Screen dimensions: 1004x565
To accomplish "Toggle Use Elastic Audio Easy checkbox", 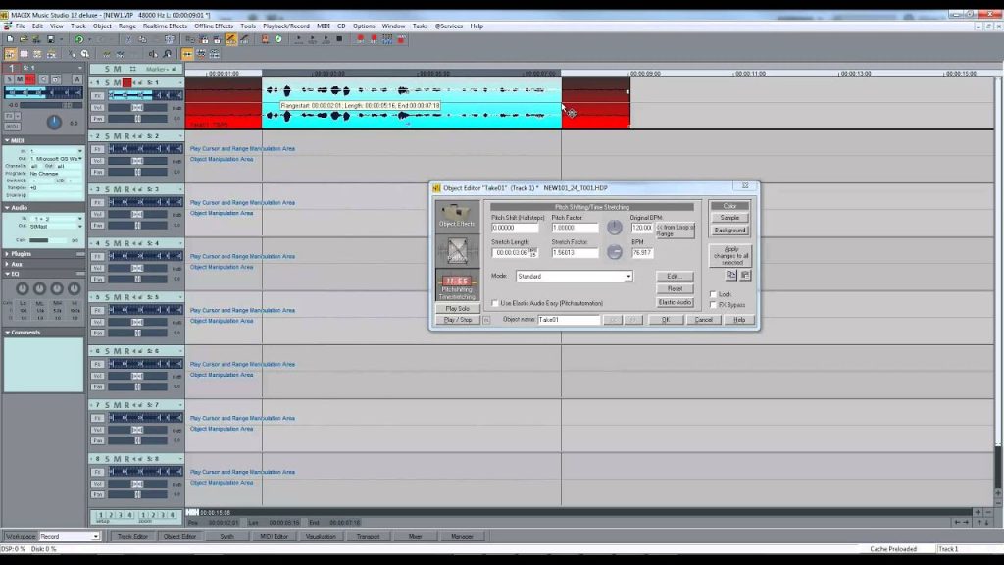I will pyautogui.click(x=495, y=303).
